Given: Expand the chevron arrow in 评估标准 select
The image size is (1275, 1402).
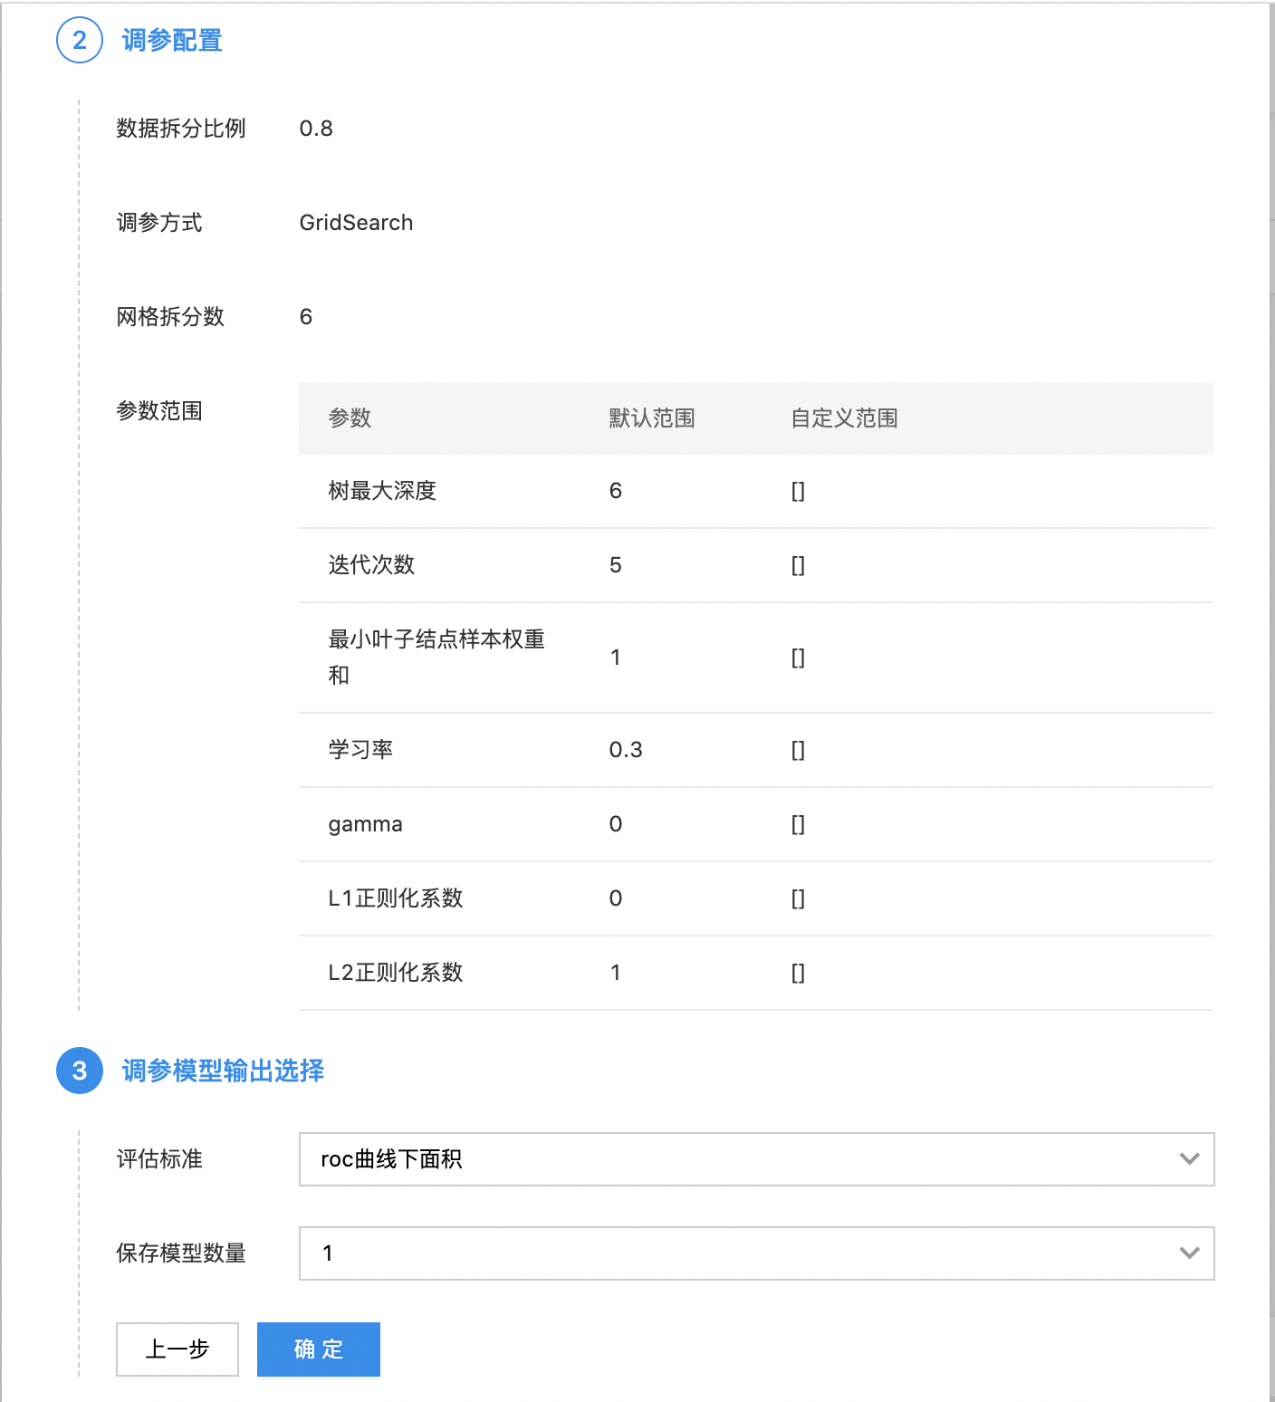Looking at the screenshot, I should 1190,1159.
